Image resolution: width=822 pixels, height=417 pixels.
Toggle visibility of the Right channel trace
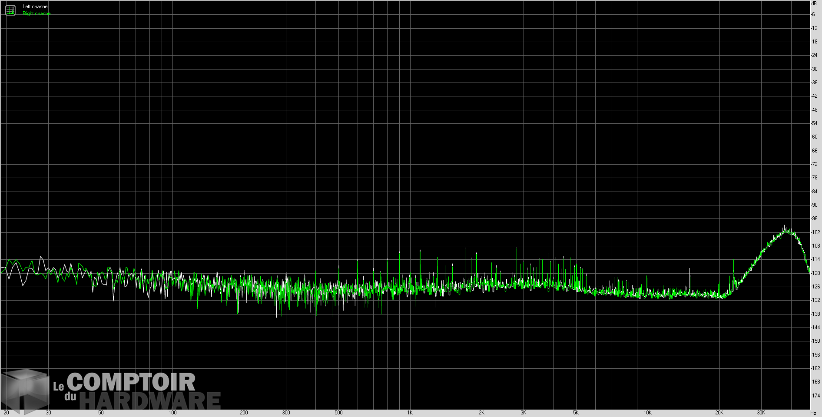click(36, 13)
